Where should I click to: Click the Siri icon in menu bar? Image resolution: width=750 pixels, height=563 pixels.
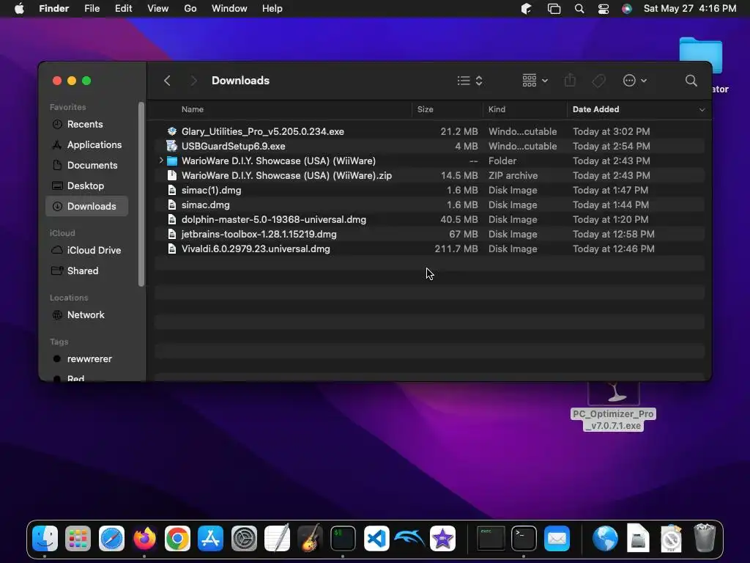coord(627,9)
